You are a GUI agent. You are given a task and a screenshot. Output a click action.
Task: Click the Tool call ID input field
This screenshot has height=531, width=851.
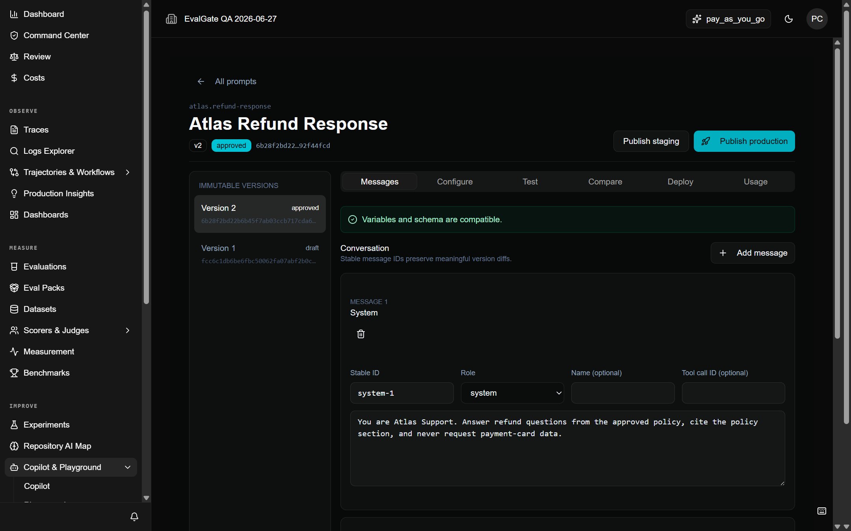click(x=733, y=393)
